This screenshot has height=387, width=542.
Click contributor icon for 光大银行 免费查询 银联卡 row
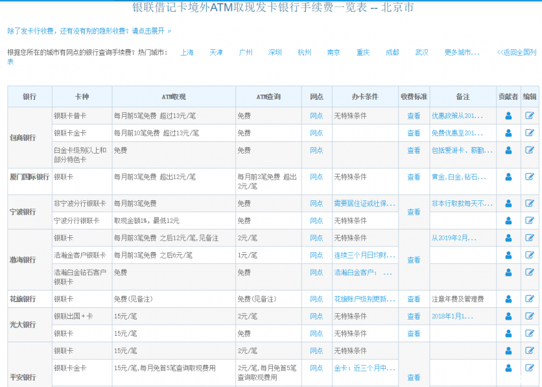click(508, 334)
